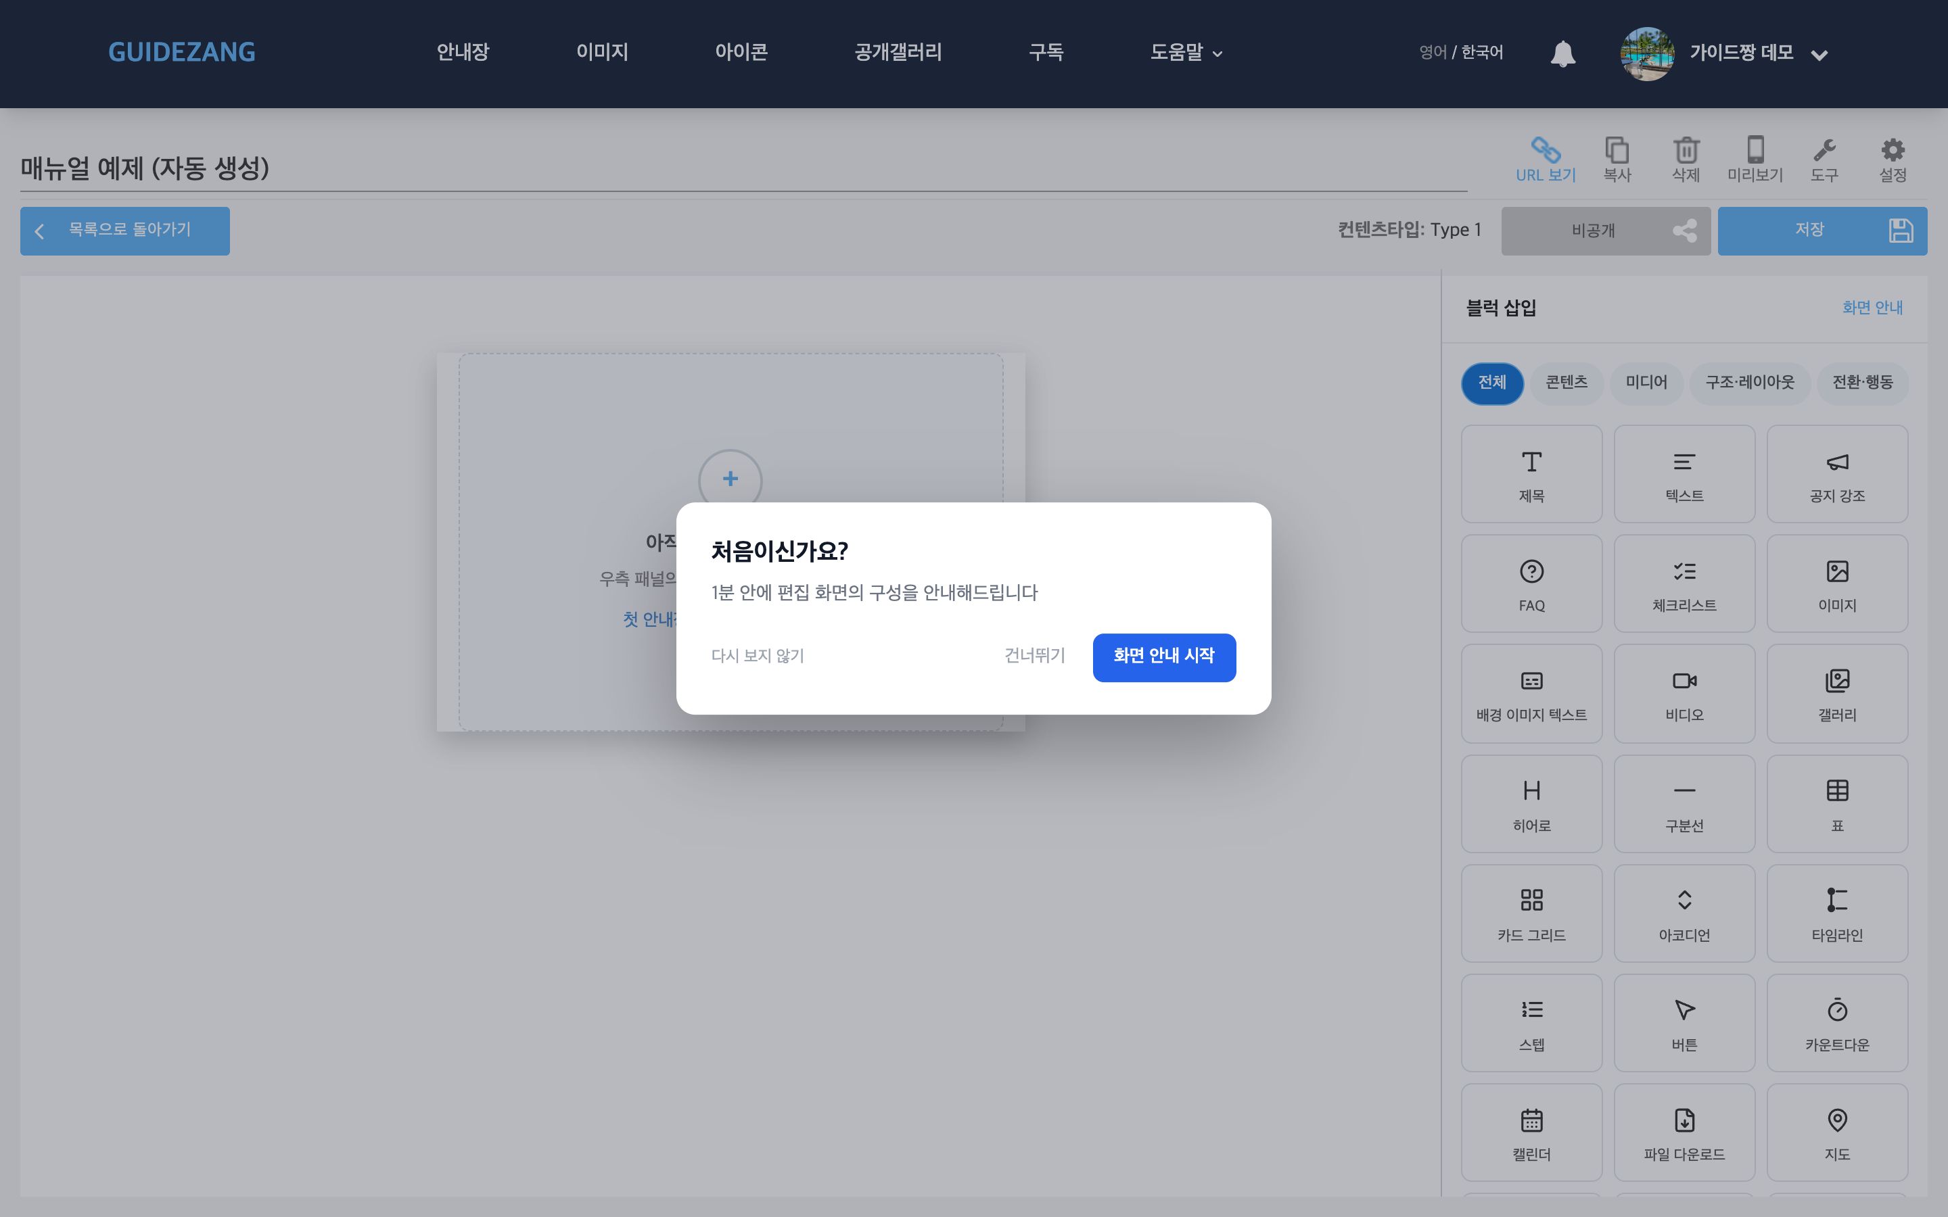Insert a 지도 map block
Screen dimensions: 1948x1217
pos(1837,1132)
